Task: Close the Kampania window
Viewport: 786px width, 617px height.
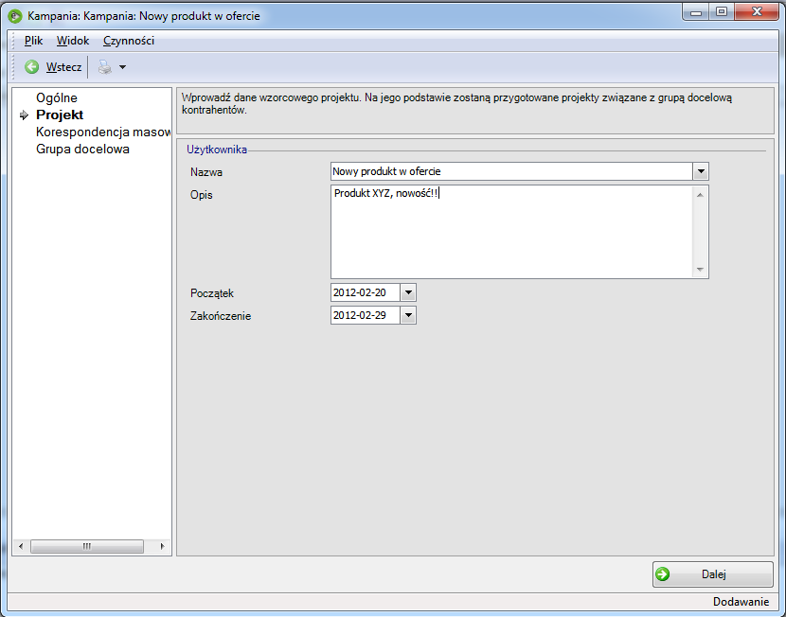Action: coord(757,12)
